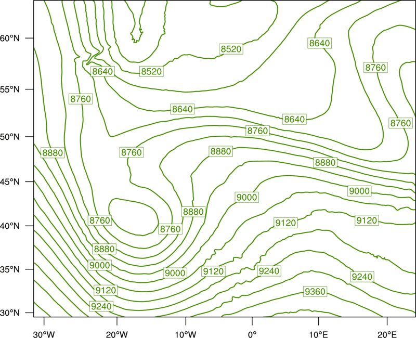Click the 8640 contour label near 10°E, 60°N
This screenshot has width=416, height=338.
pos(320,43)
